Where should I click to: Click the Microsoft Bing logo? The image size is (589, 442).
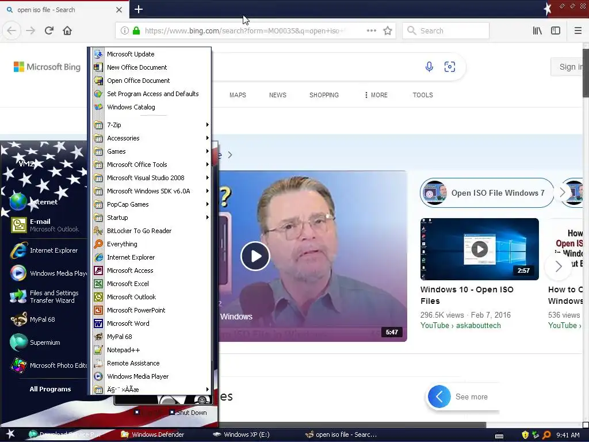click(x=47, y=67)
